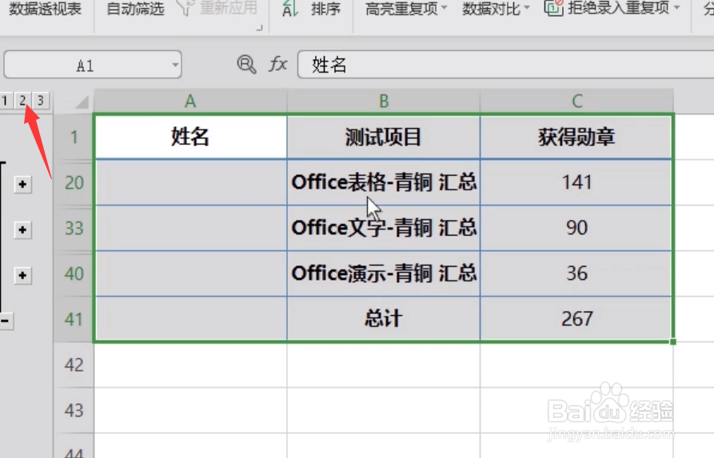Expand the group at row 40

click(x=22, y=276)
